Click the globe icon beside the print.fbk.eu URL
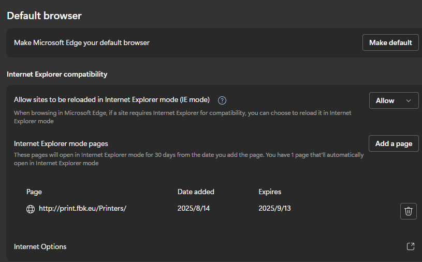This screenshot has width=422, height=262. click(x=31, y=209)
